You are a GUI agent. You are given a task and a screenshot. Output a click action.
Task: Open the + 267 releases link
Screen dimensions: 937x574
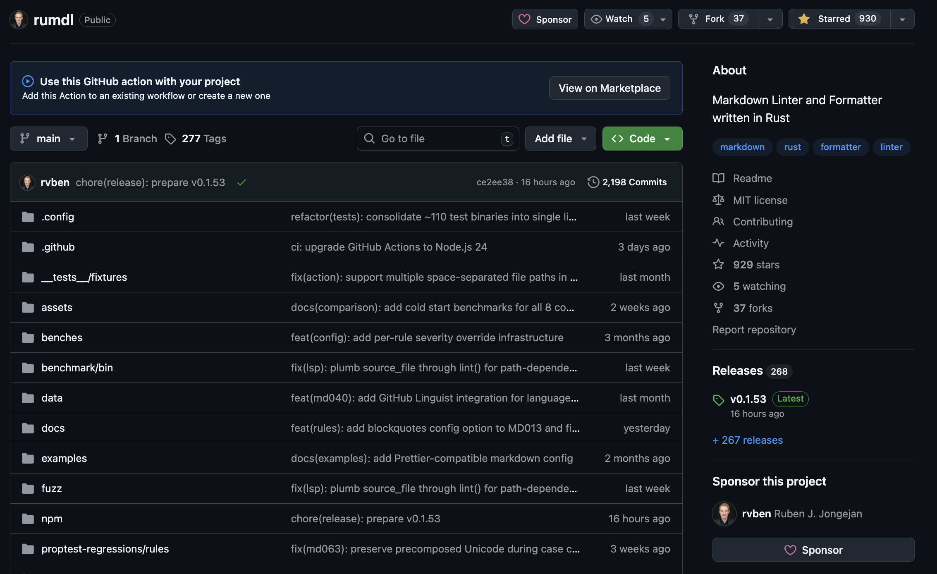(748, 440)
